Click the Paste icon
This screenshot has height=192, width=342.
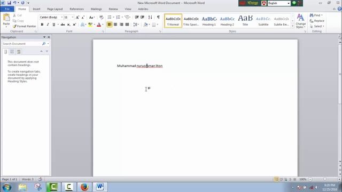tap(6, 18)
